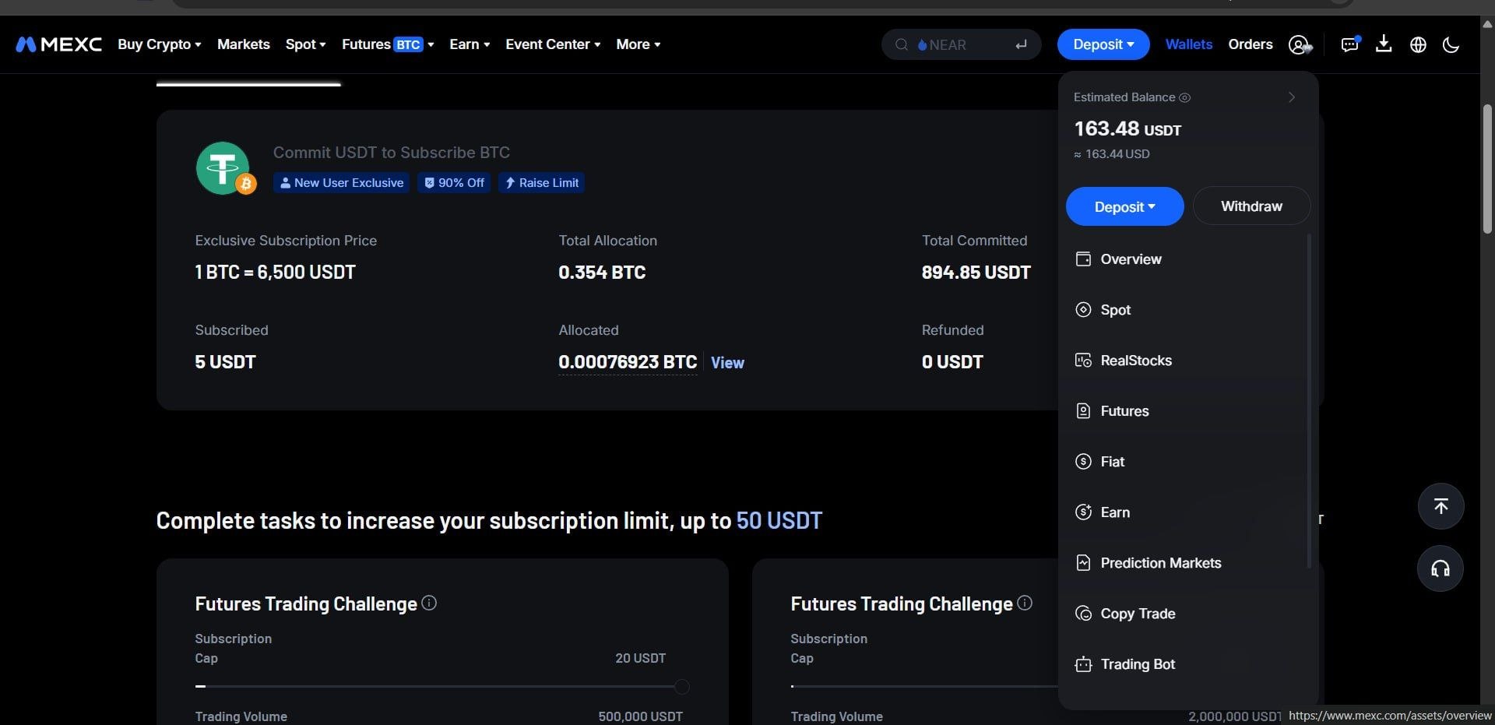Click the search magnifier icon

pyautogui.click(x=902, y=44)
